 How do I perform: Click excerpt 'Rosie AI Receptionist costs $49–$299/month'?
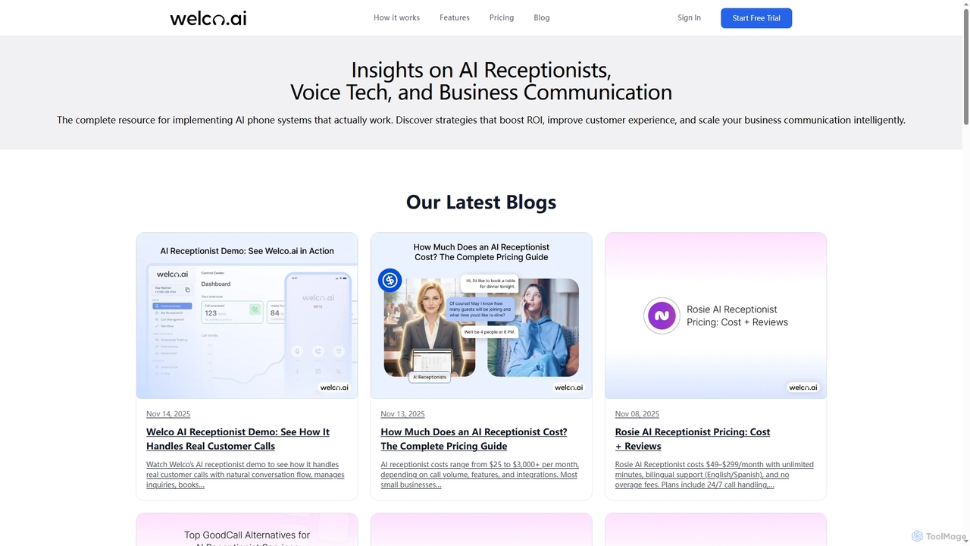(715, 475)
